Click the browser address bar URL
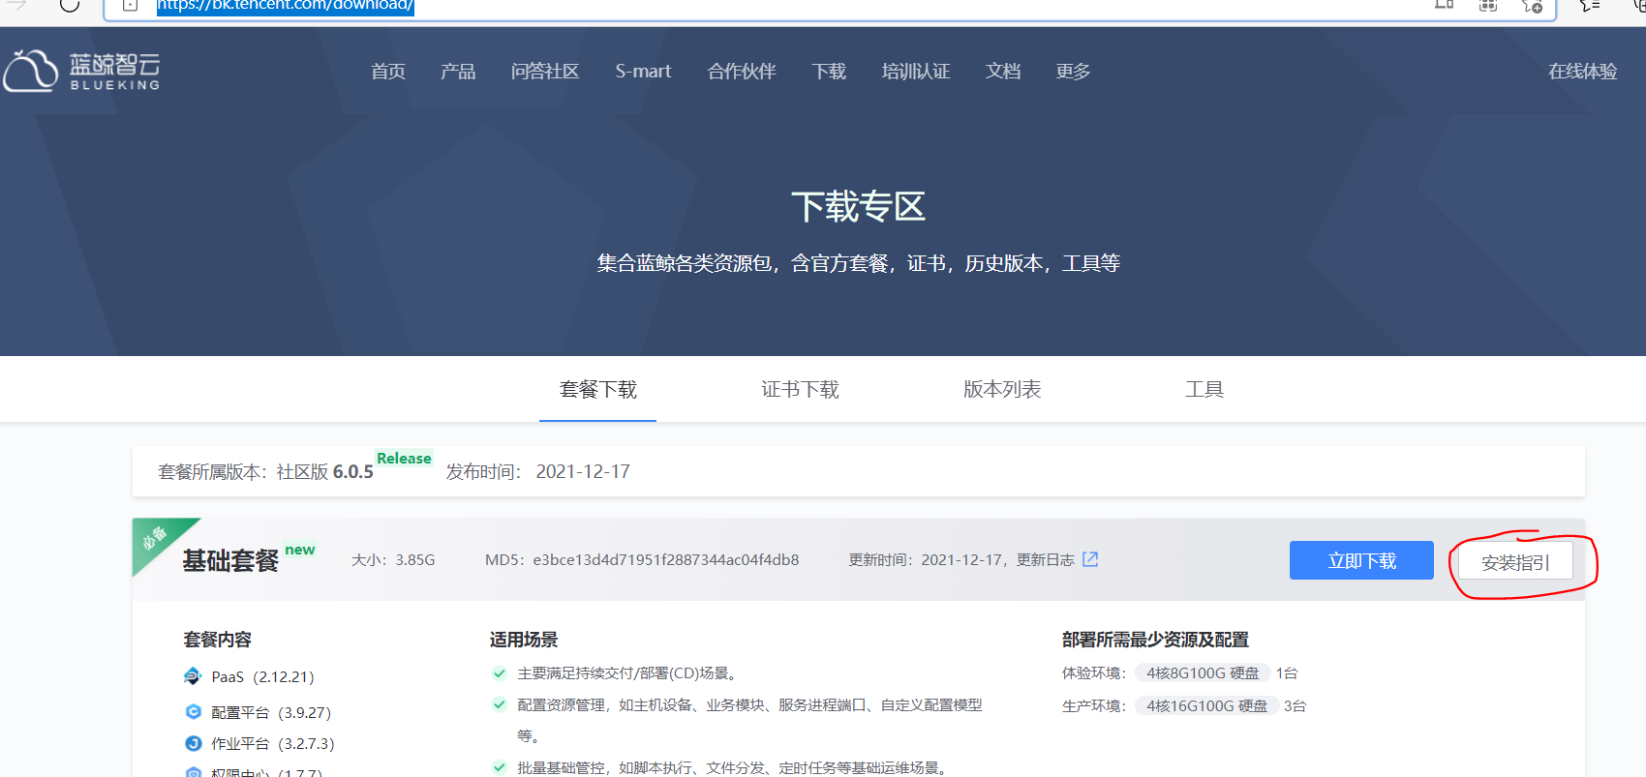1646x777 pixels. (285, 6)
